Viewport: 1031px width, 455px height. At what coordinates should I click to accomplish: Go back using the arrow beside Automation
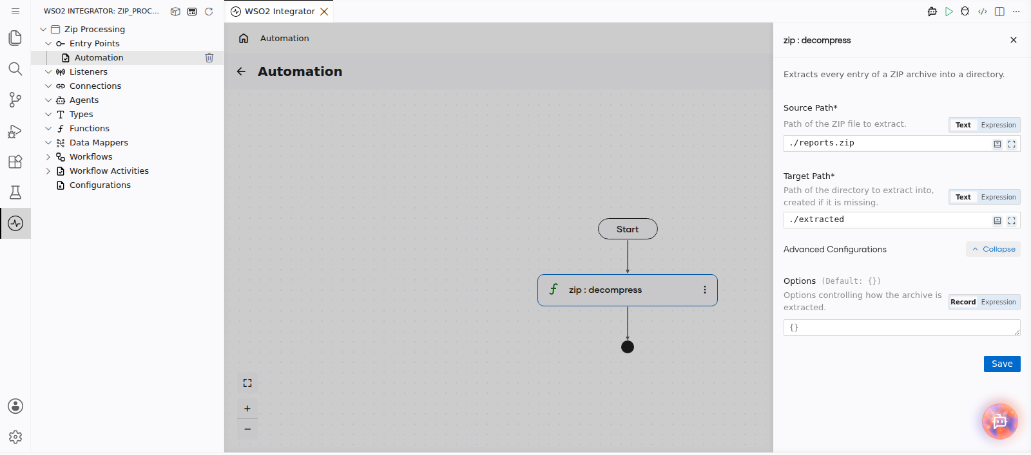[x=242, y=71]
